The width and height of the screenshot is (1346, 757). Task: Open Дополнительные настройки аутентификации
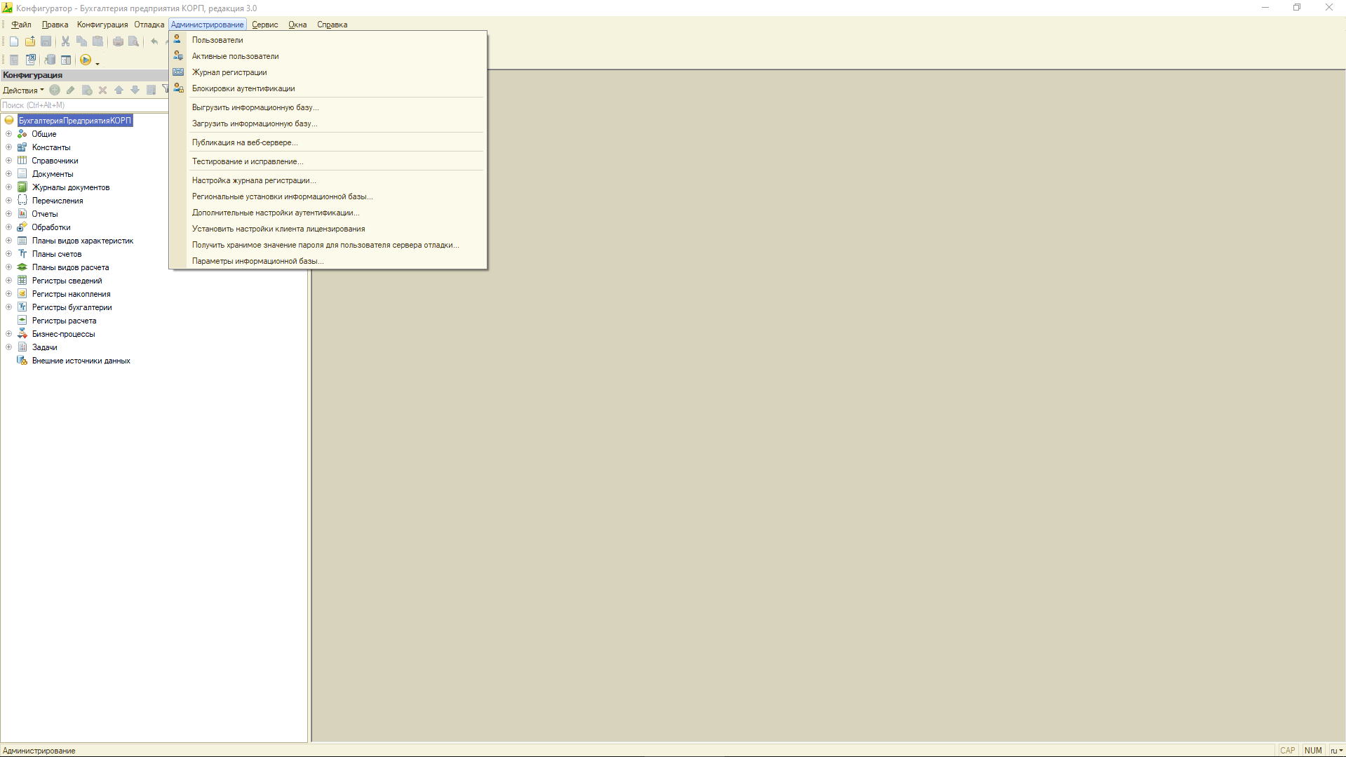click(328, 213)
